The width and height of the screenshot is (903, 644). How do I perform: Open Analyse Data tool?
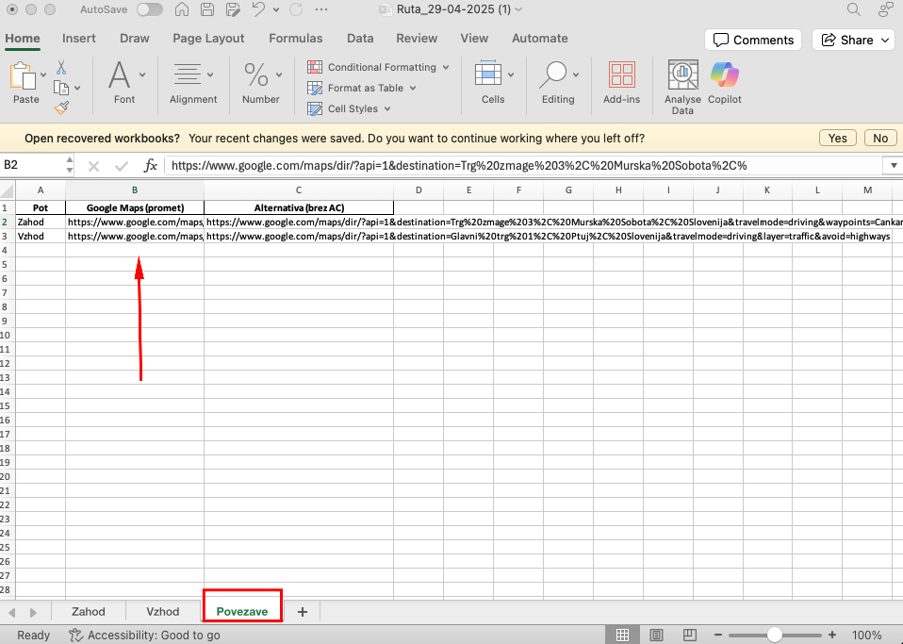[682, 75]
